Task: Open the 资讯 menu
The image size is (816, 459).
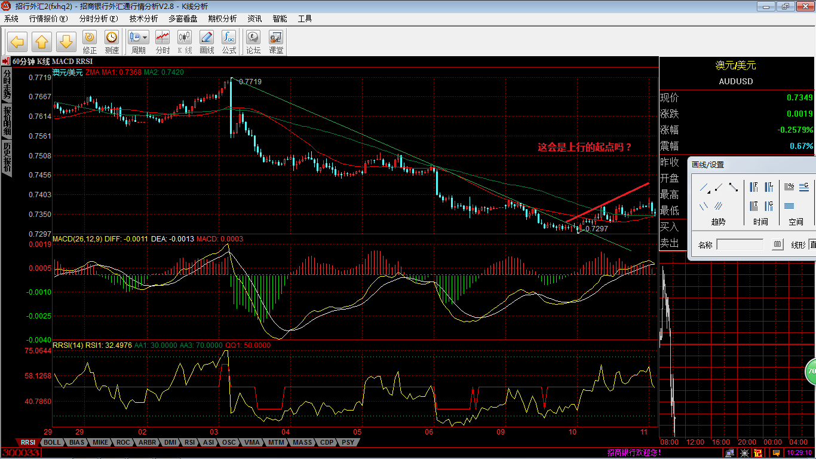Action: [254, 19]
